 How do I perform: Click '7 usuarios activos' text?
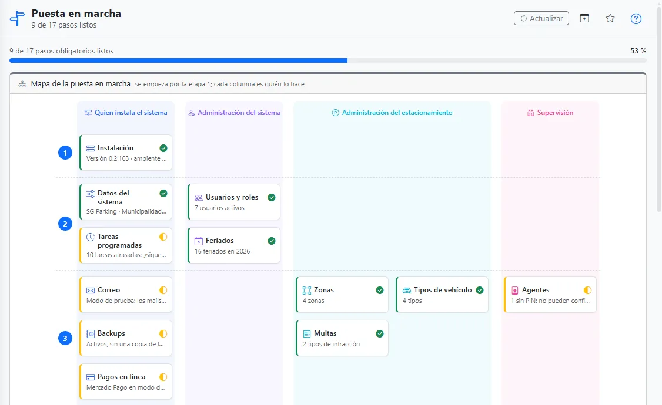tap(219, 208)
